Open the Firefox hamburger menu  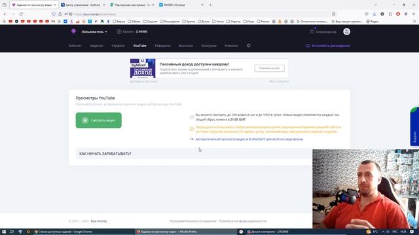click(414, 14)
